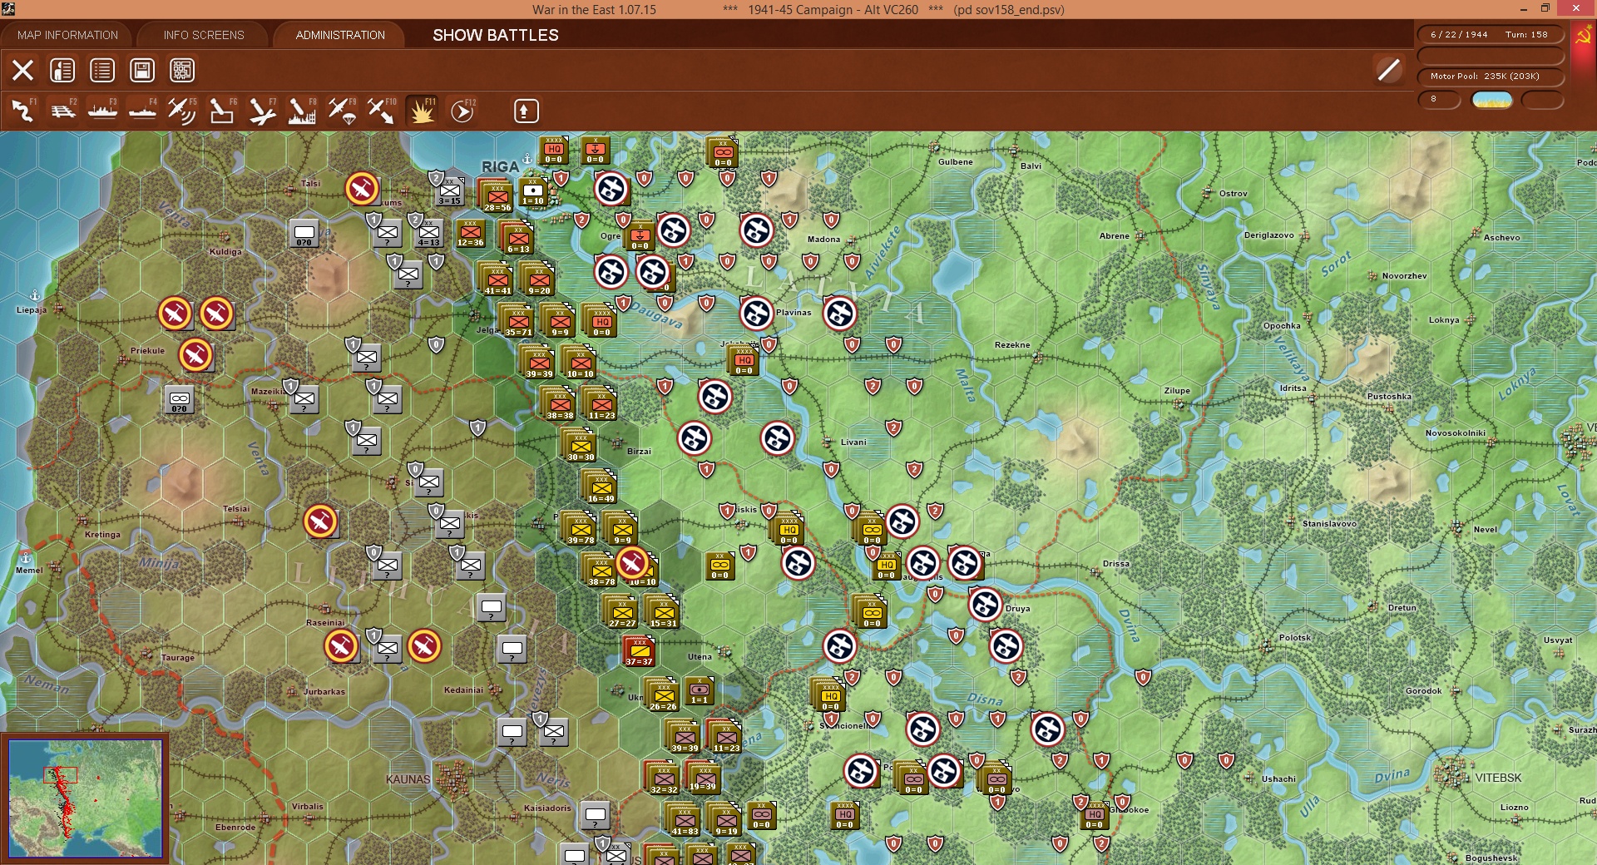
Task: Click the air battle marker near Talsi
Action: (363, 189)
